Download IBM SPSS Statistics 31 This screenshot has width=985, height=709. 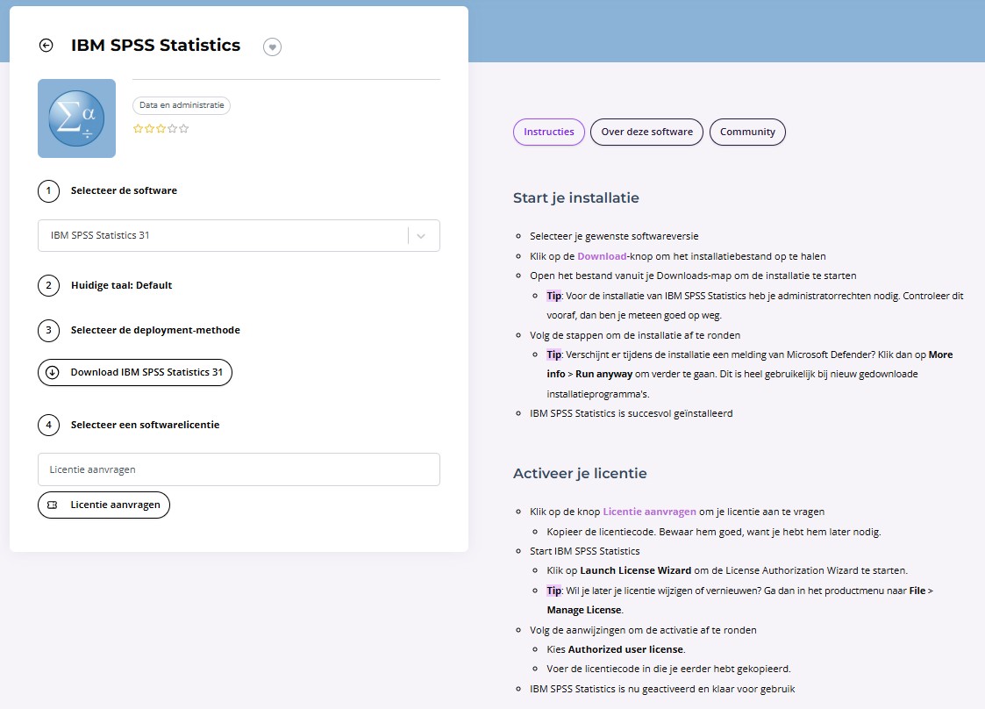pos(135,372)
